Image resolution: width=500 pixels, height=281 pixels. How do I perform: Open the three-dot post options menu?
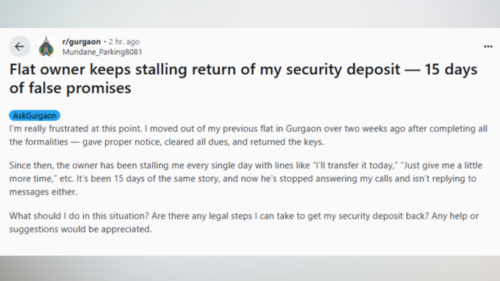point(488,46)
